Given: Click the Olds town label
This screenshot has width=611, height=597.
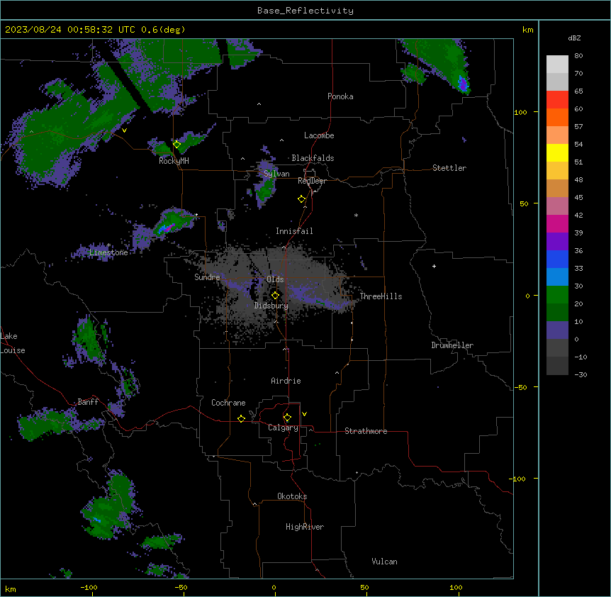Looking at the screenshot, I should tap(275, 279).
